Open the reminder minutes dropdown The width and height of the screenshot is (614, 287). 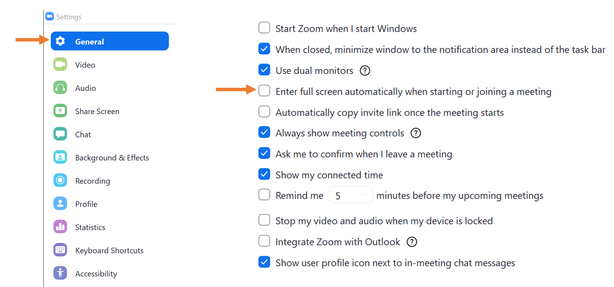tap(364, 195)
